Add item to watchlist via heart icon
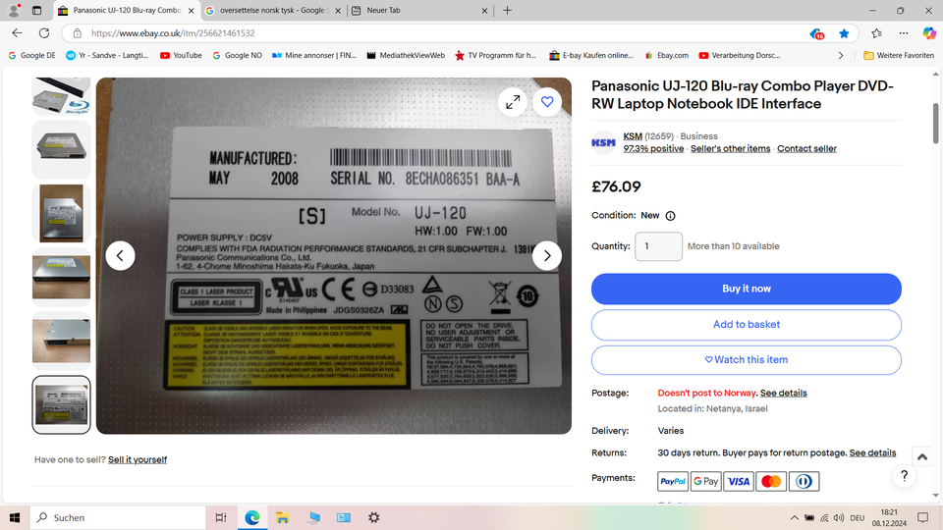Screen dimensions: 943x530 (547, 102)
